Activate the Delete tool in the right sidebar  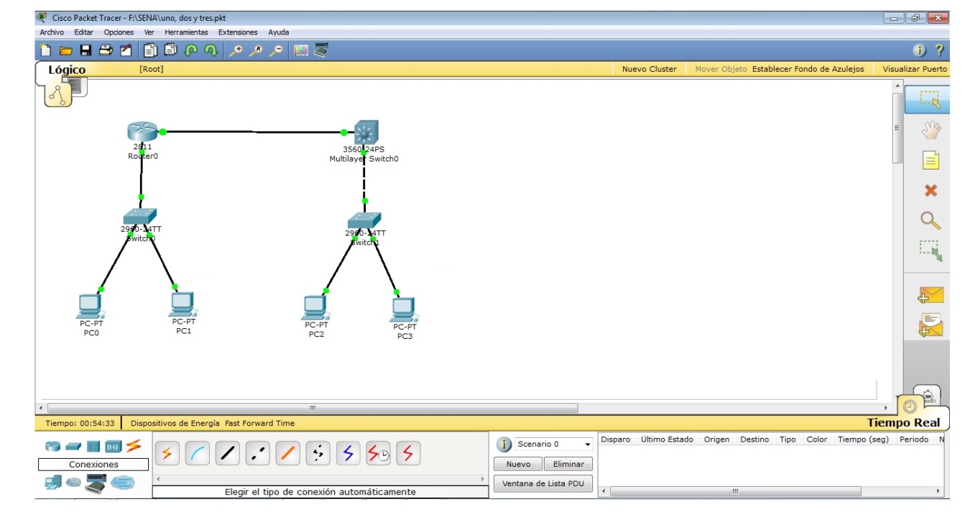[x=930, y=190]
